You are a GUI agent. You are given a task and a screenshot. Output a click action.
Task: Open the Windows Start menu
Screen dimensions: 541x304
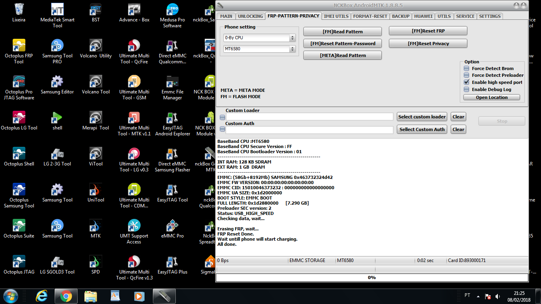coord(10,296)
